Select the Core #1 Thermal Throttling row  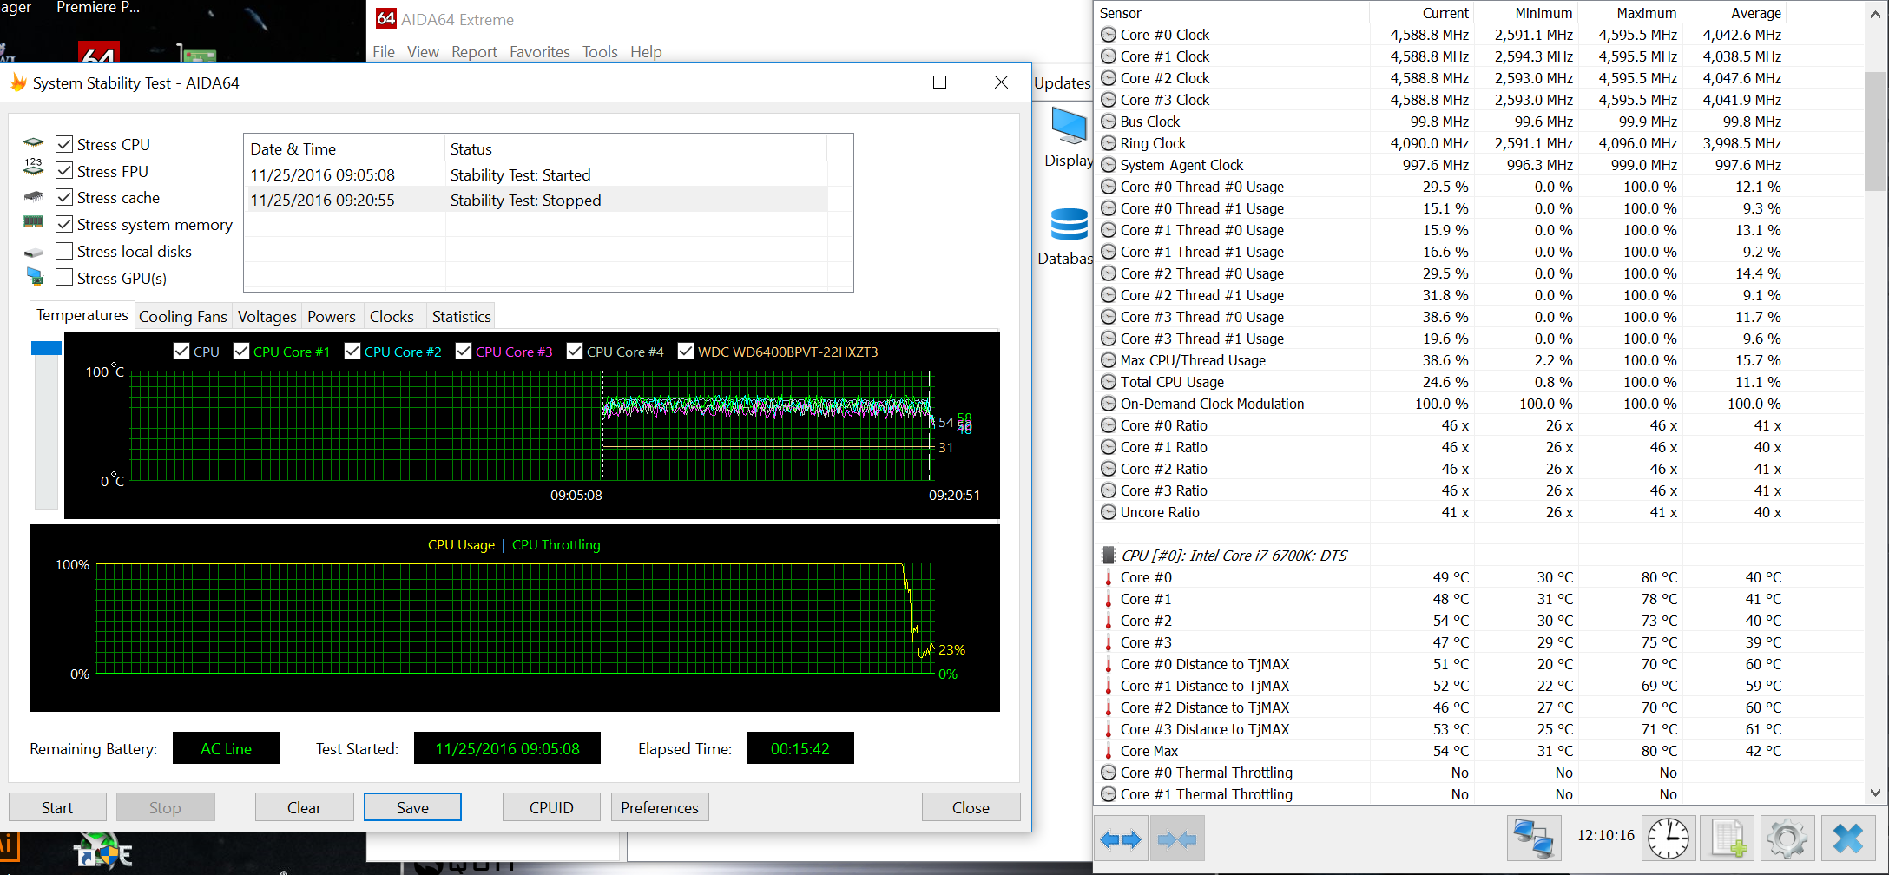pyautogui.click(x=1441, y=794)
